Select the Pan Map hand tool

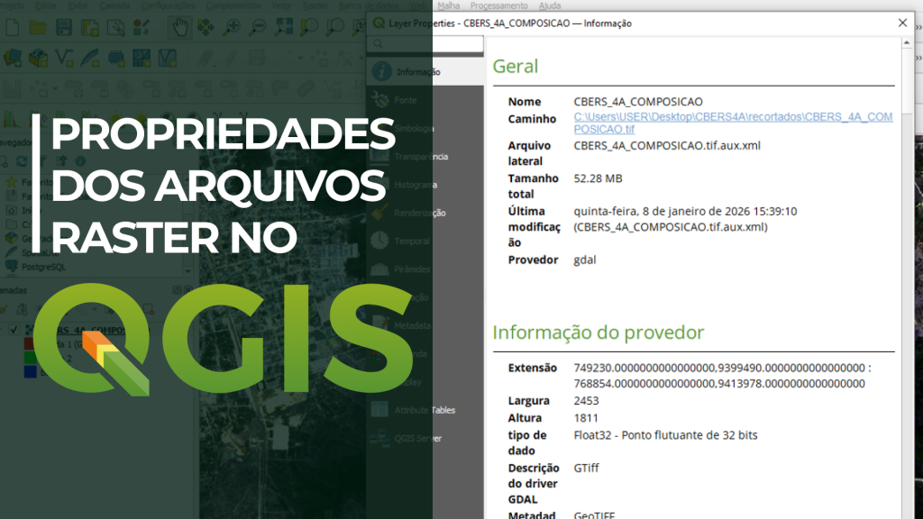tap(180, 27)
